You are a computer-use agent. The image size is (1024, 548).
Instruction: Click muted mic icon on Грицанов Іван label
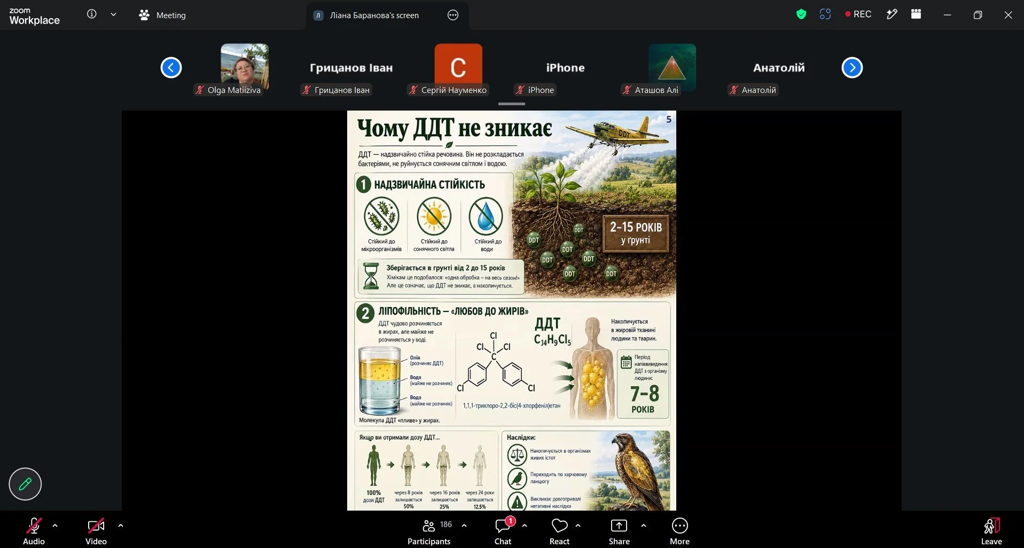[307, 90]
